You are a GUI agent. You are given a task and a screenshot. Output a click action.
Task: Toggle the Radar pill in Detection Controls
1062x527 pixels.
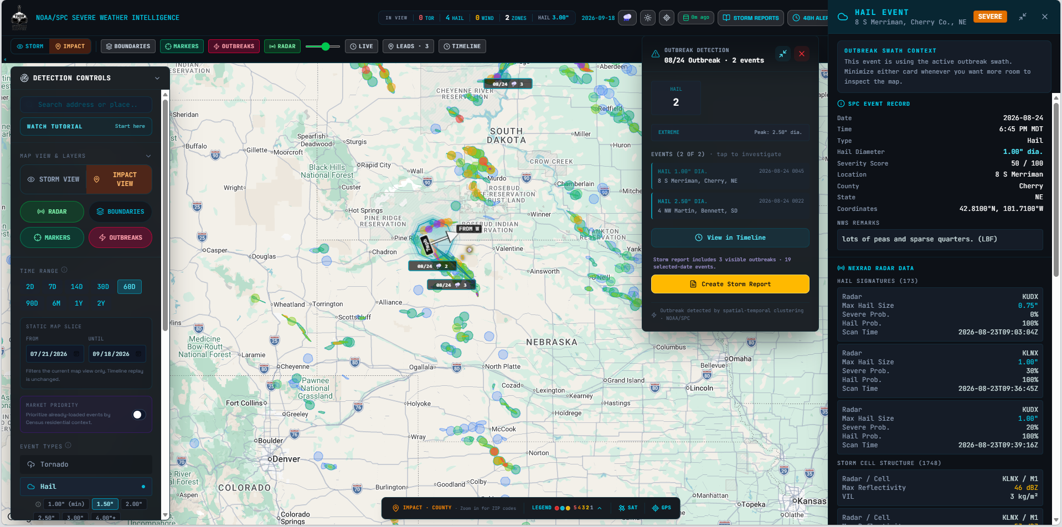(x=52, y=211)
